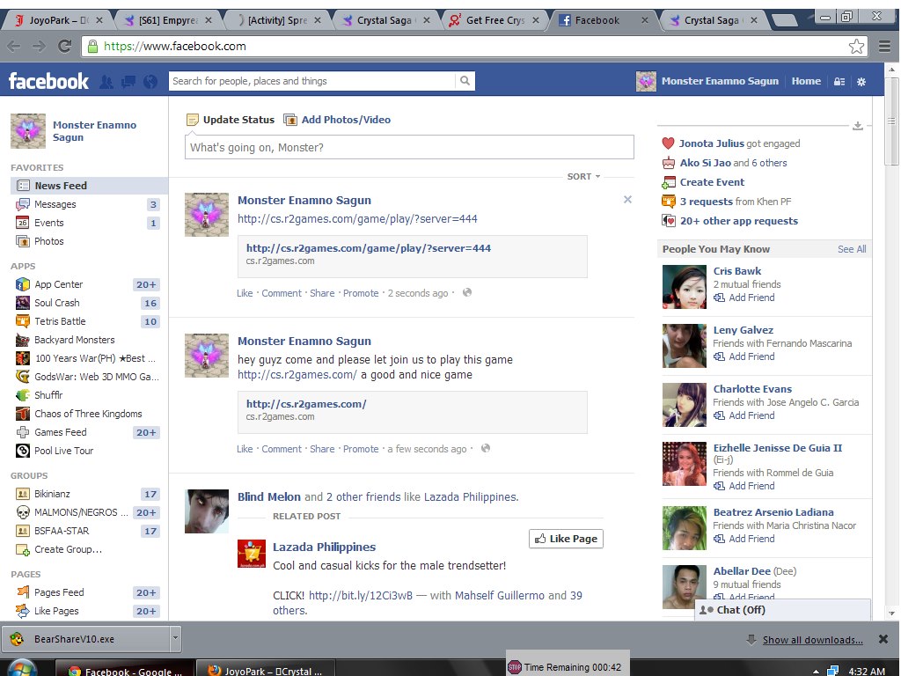Open the notifications globe icon

pos(150,81)
